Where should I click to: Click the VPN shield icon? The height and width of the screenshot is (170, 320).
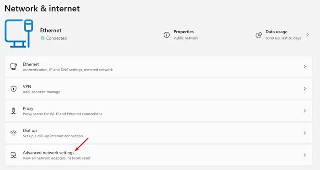coord(13,89)
